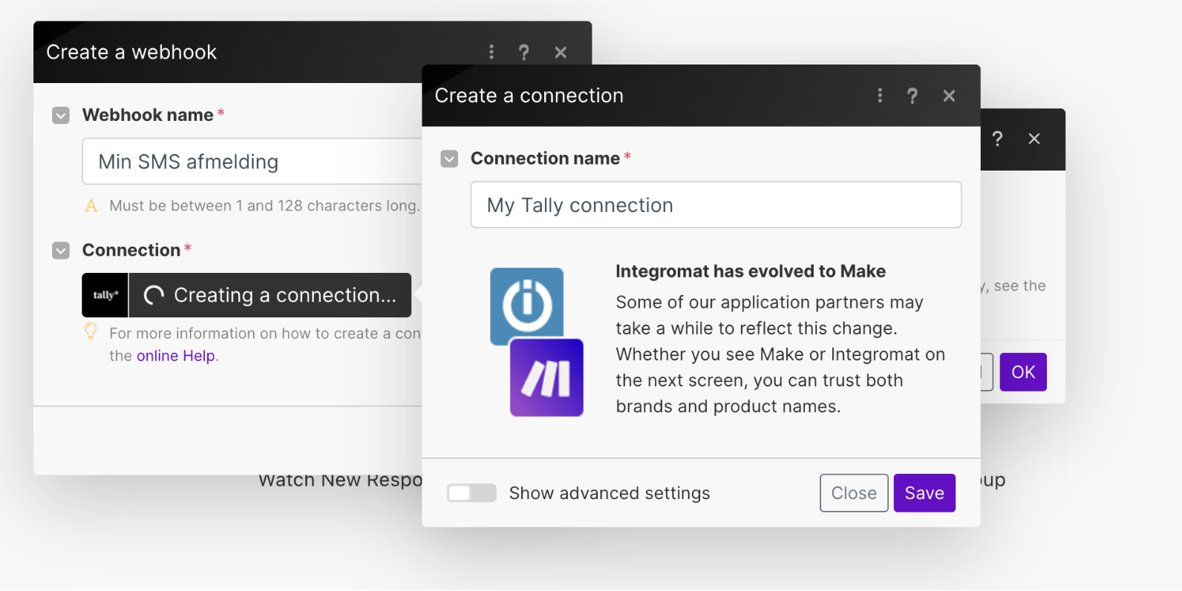1182x591 pixels.
Task: Focus the Webhook name input field
Action: pyautogui.click(x=252, y=161)
